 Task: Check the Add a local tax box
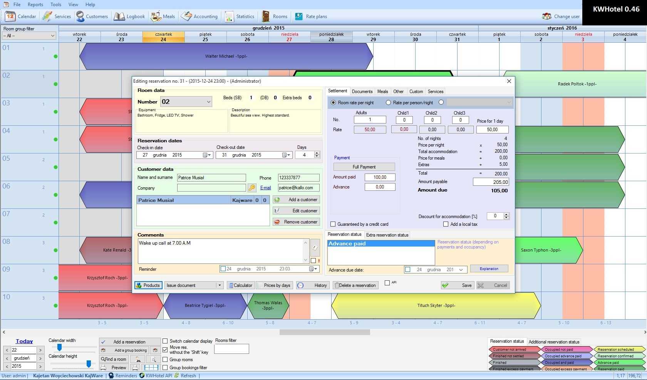446,224
